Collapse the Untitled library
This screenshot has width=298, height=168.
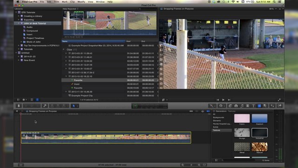(x=16, y=53)
